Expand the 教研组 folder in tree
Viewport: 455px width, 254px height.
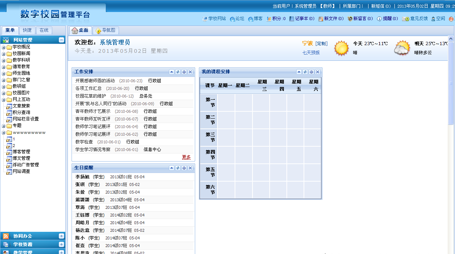pos(4,87)
